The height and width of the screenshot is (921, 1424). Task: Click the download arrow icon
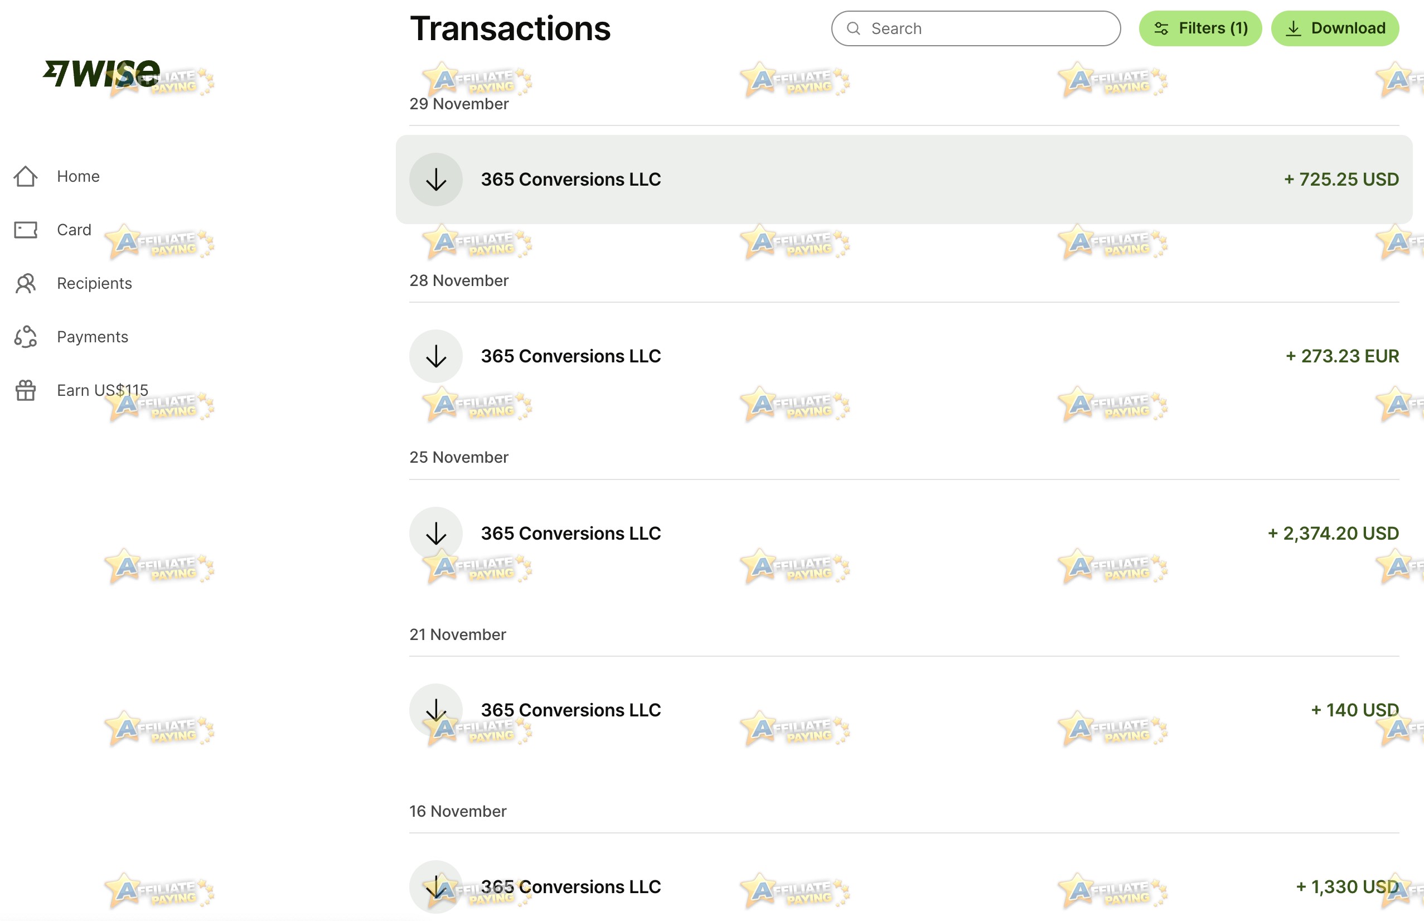pyautogui.click(x=1293, y=28)
